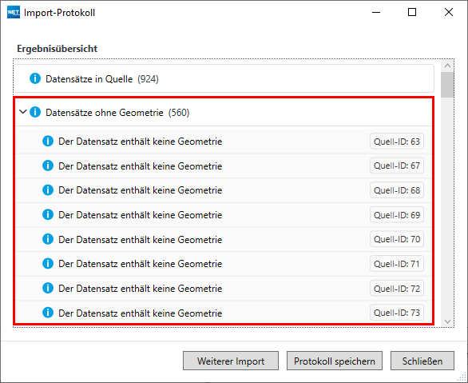Screen dimensions: 468x383
Task: Close the dialog with Schließen button
Action: click(x=422, y=361)
